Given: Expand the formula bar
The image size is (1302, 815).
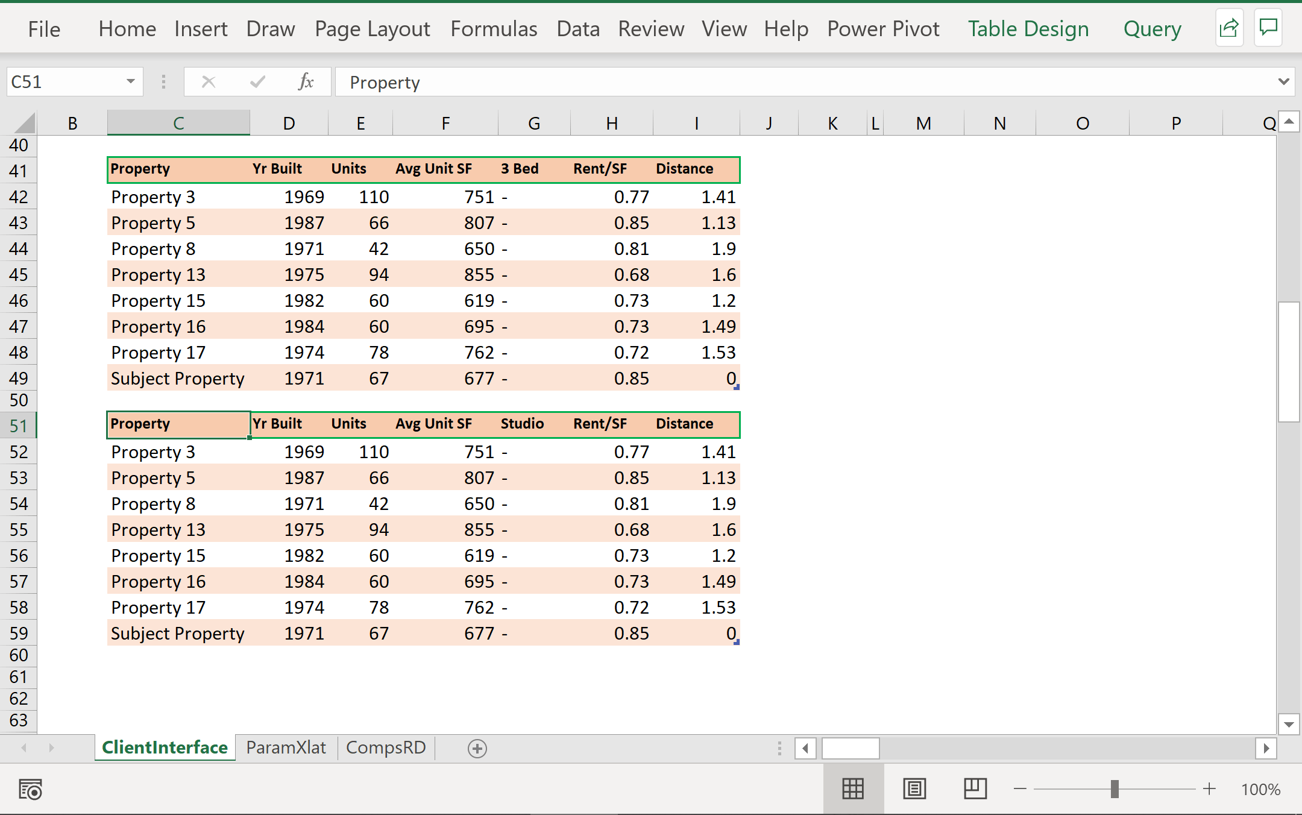Looking at the screenshot, I should point(1283,82).
